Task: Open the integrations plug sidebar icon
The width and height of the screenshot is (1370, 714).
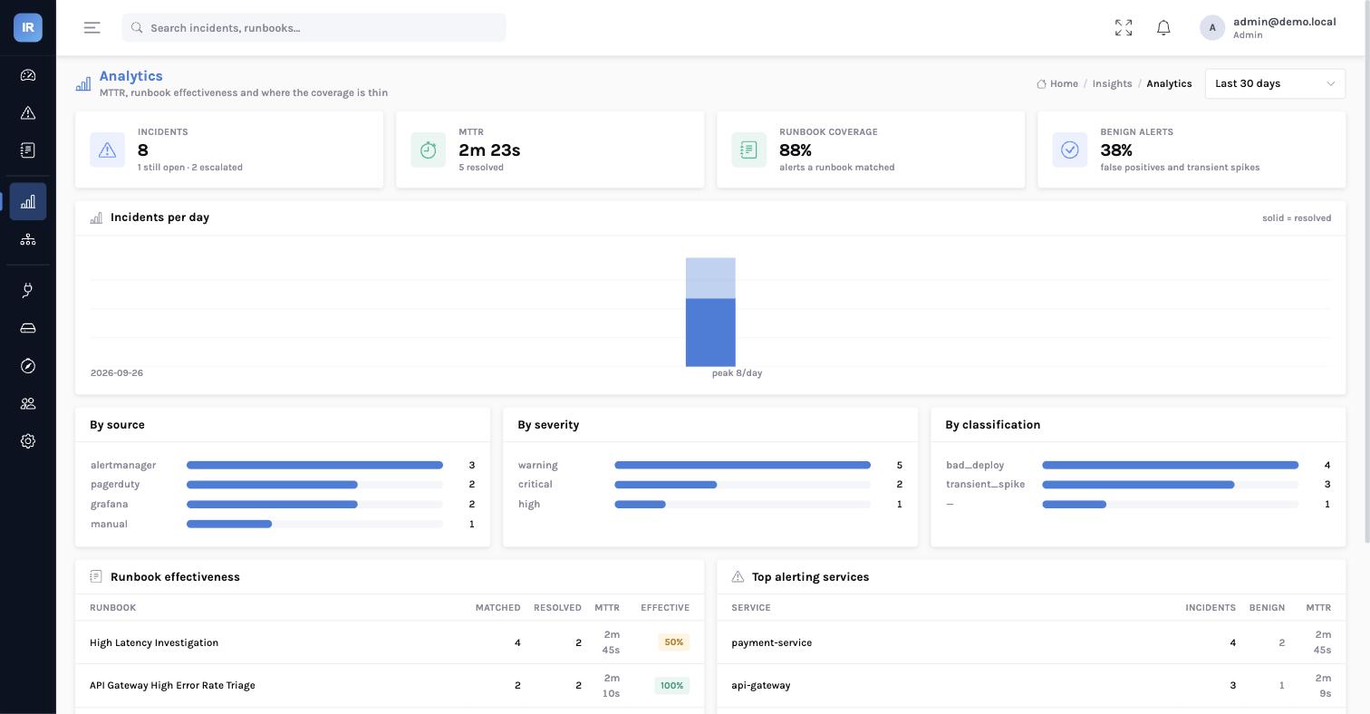Action: coord(28,290)
